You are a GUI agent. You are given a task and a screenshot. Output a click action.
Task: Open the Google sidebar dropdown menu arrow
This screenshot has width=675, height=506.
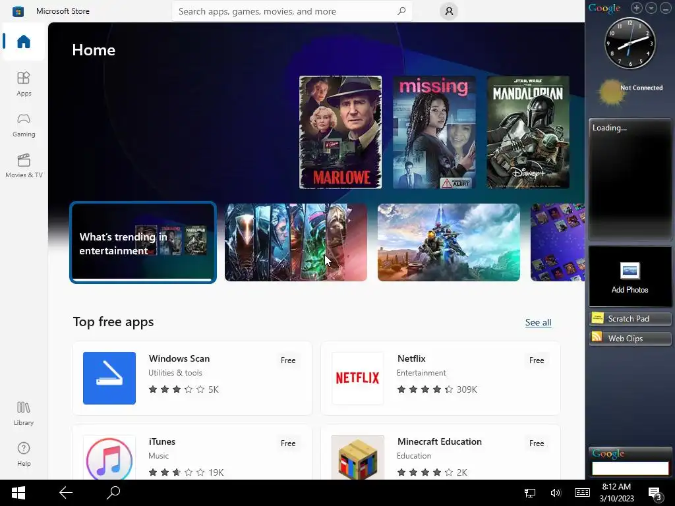[651, 8]
